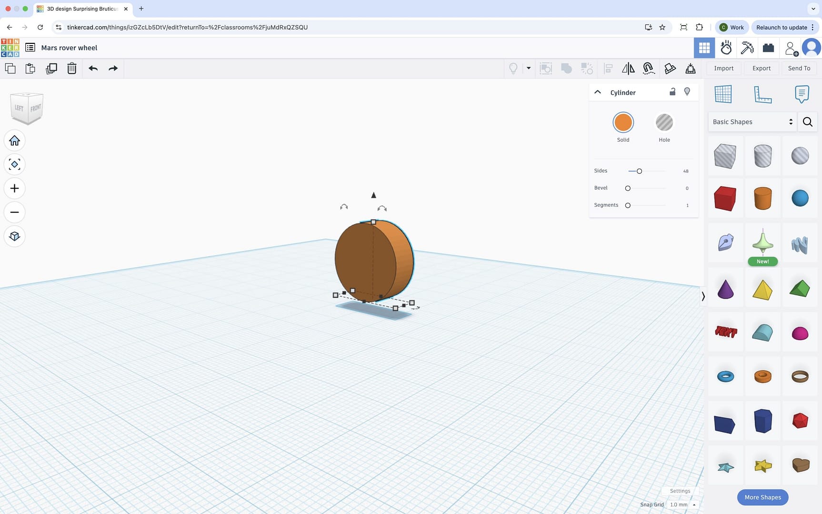Activate the Align tool
The height and width of the screenshot is (514, 822).
click(608, 68)
